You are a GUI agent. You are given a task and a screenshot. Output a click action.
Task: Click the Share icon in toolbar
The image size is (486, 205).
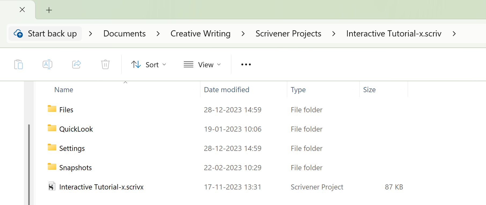click(x=76, y=64)
